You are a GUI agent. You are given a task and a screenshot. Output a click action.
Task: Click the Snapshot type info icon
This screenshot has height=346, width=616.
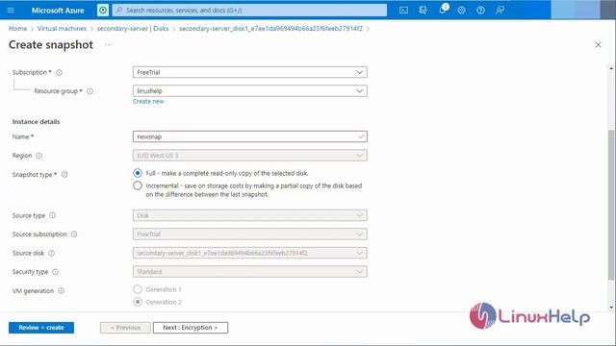point(64,175)
